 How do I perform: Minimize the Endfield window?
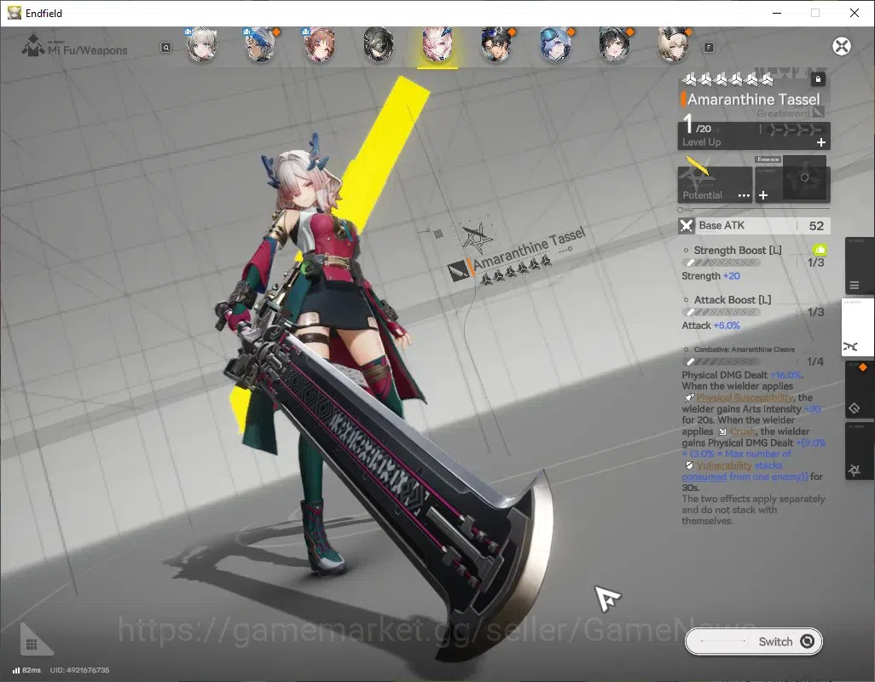point(776,13)
